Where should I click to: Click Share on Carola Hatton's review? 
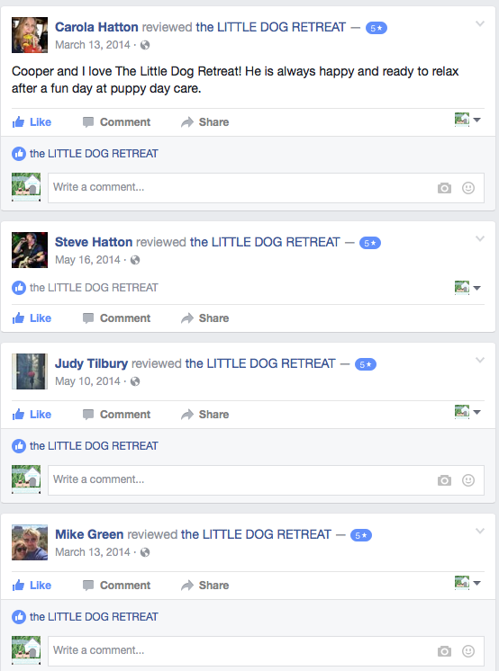[204, 122]
